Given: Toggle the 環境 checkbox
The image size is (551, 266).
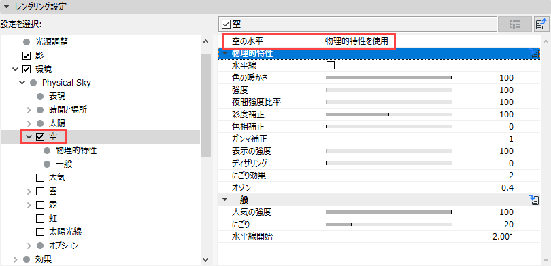Looking at the screenshot, I should pos(26,69).
